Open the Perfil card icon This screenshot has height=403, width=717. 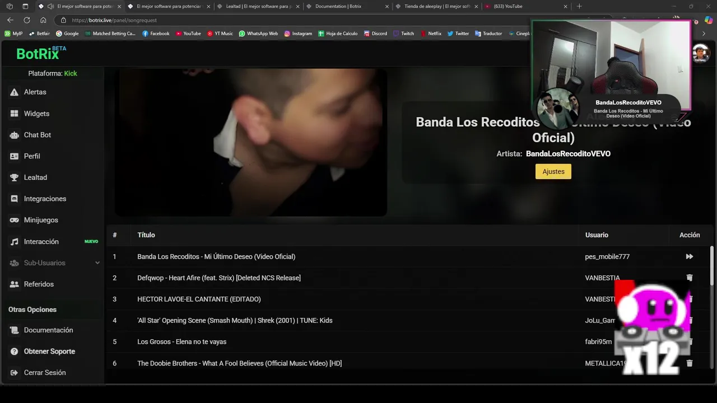click(x=14, y=156)
